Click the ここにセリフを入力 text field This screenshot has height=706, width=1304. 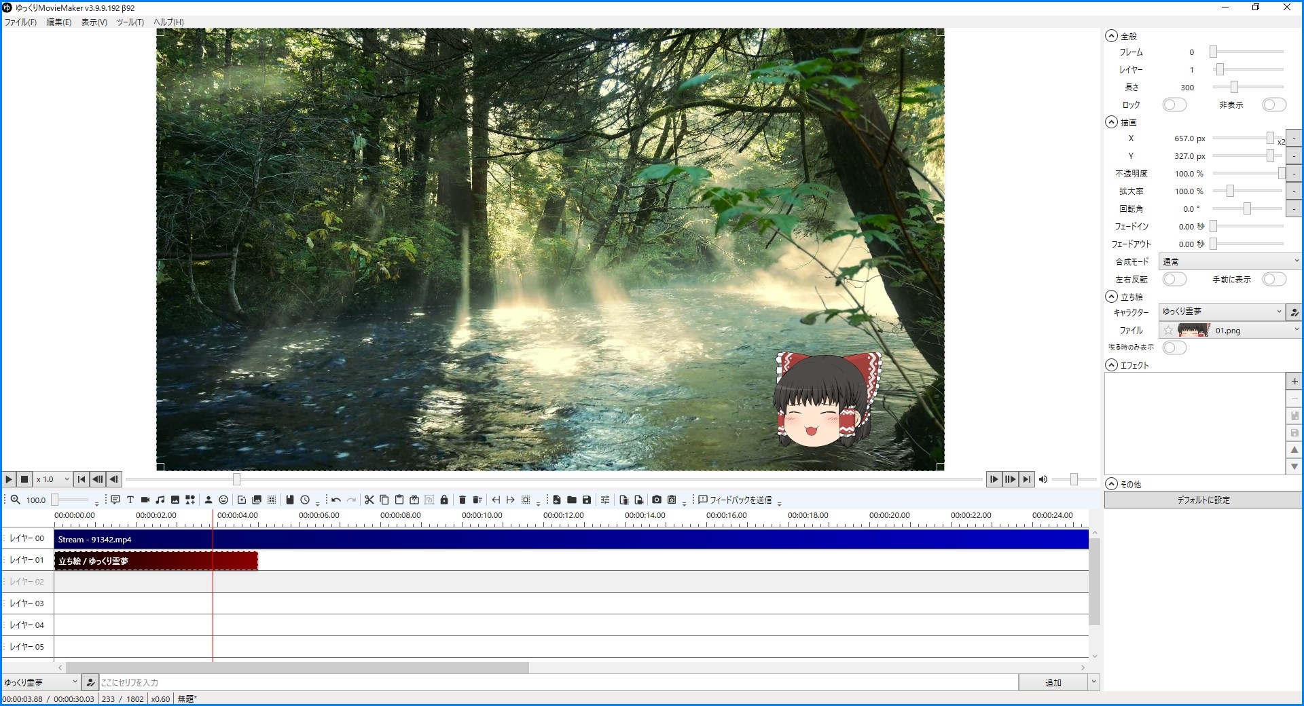[558, 682]
